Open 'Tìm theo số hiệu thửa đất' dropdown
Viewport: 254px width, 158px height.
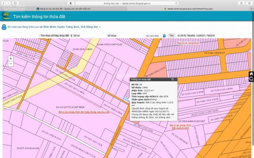[x=56, y=36]
